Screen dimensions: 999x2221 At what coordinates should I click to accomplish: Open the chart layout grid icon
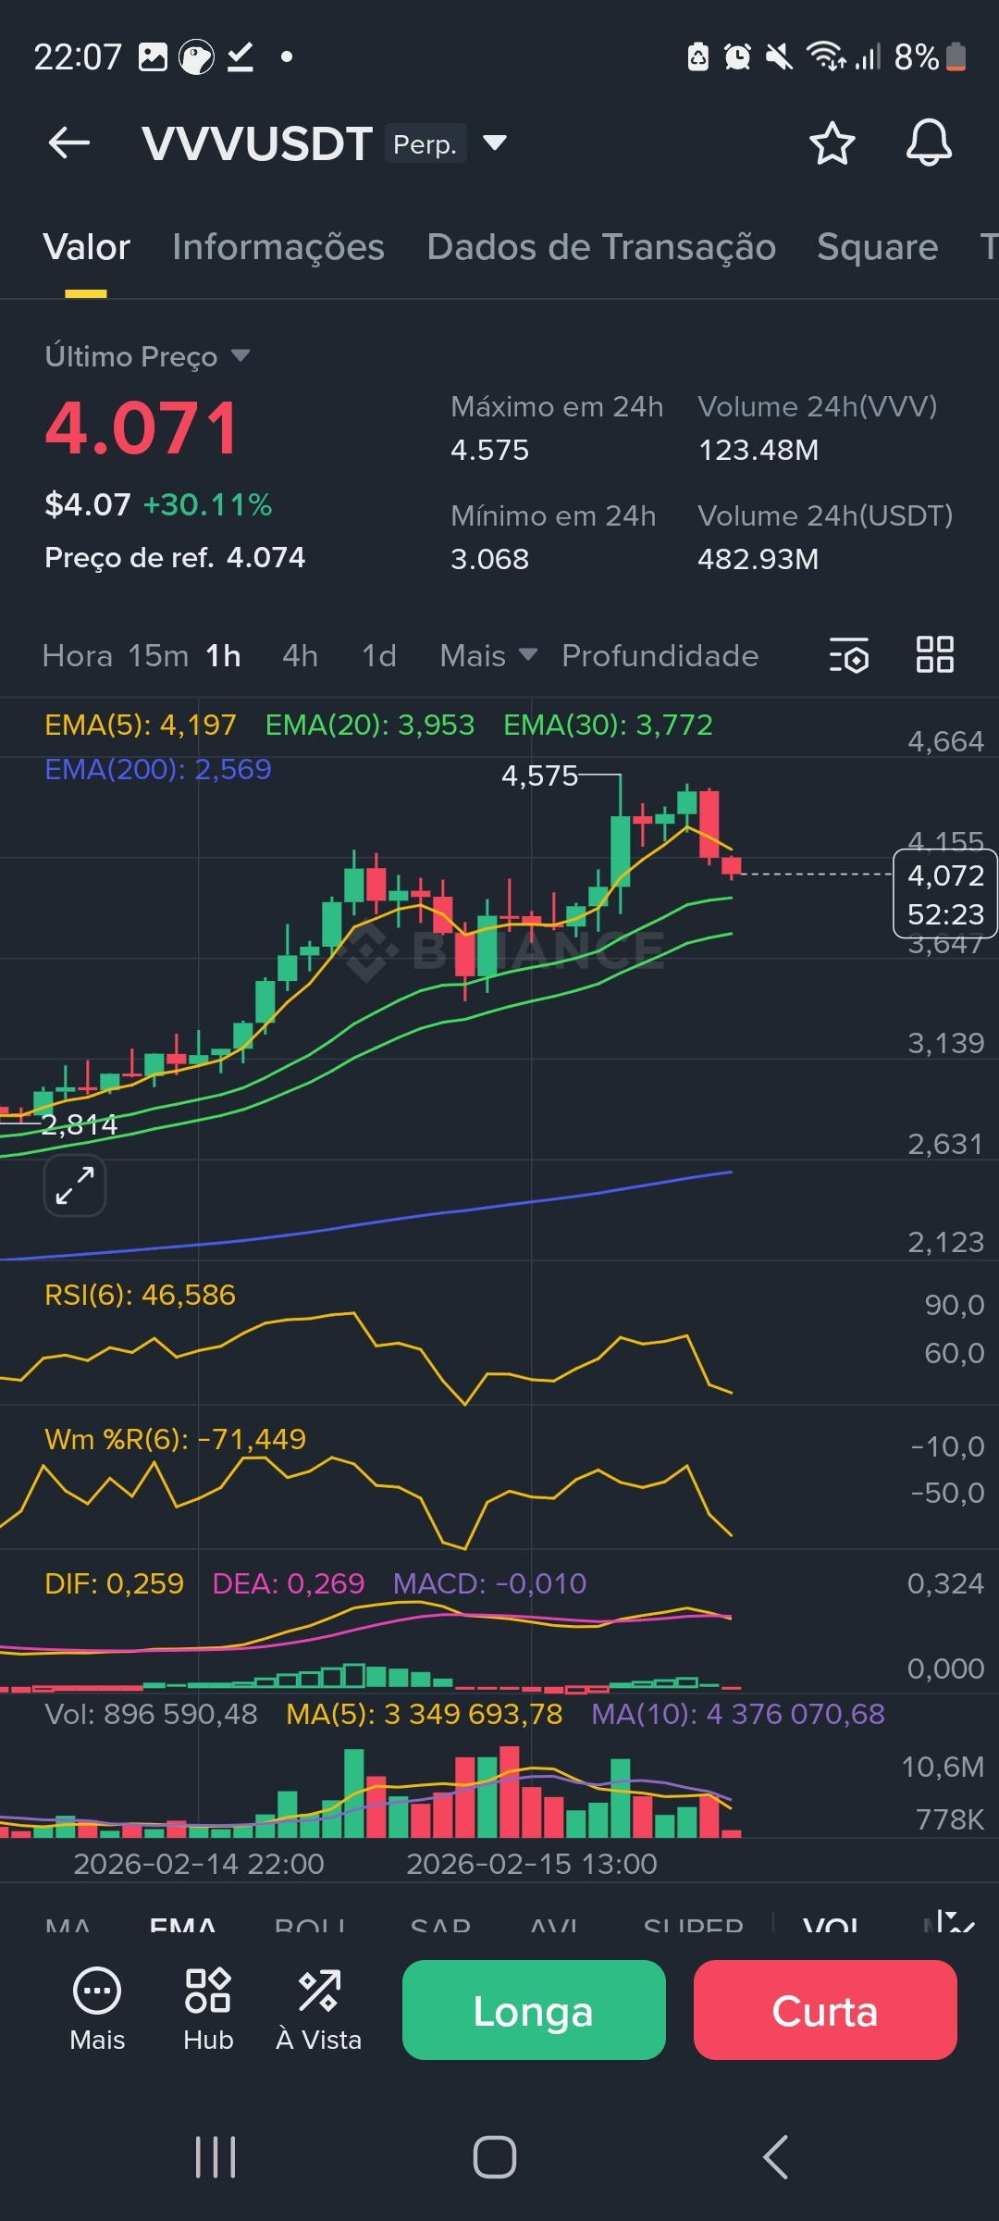point(934,655)
